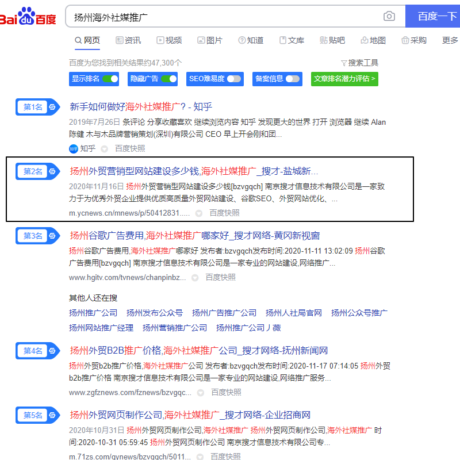
Task: Open result 扬州谷歌广告费用 黄冈新视窗
Action: (195, 236)
